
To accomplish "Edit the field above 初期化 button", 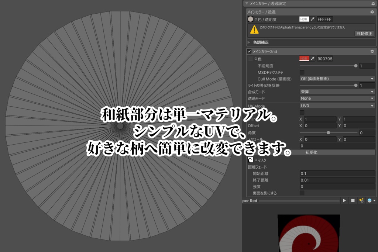I will [x=337, y=146].
